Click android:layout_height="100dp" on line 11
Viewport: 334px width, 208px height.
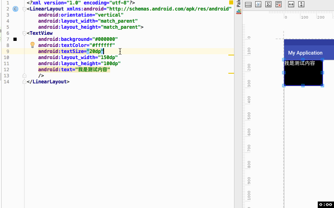(x=80, y=64)
